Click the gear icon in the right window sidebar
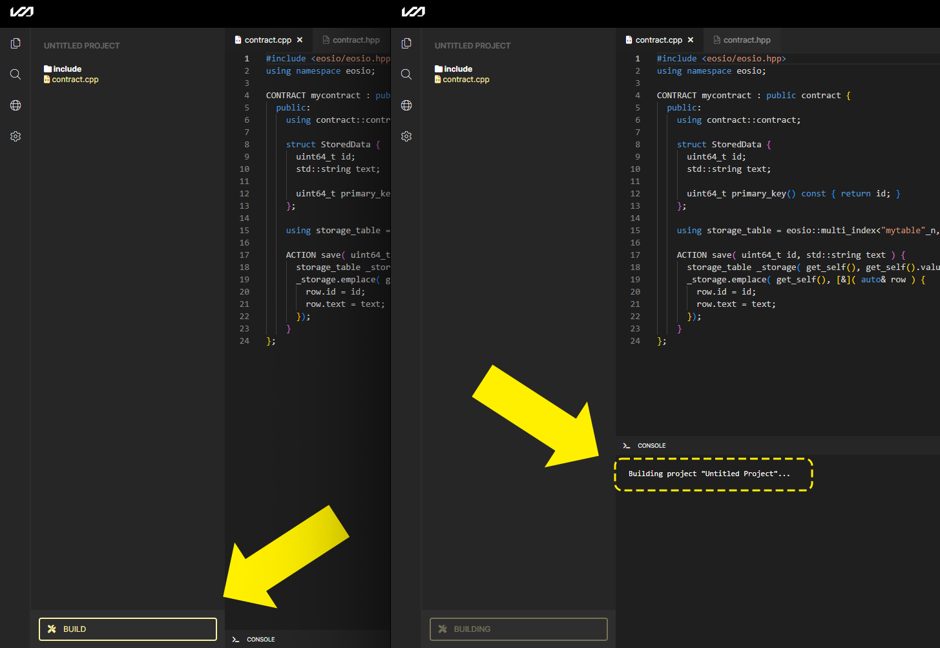 (x=406, y=136)
